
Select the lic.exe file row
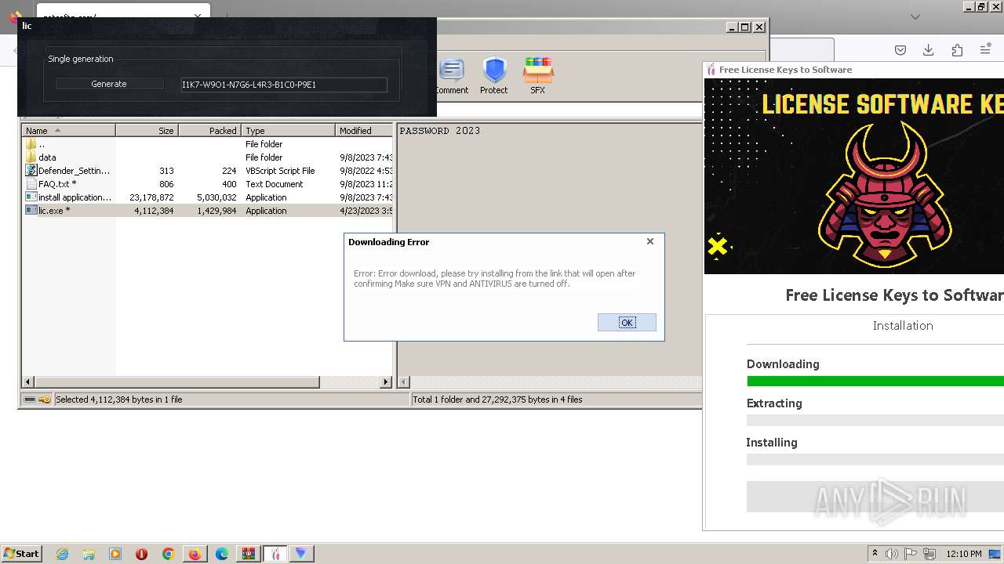208,211
